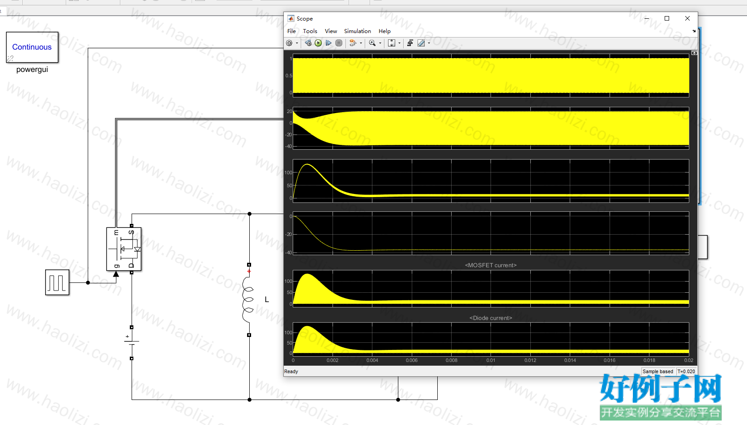
Task: Open the View menu in Scope
Action: 331,31
